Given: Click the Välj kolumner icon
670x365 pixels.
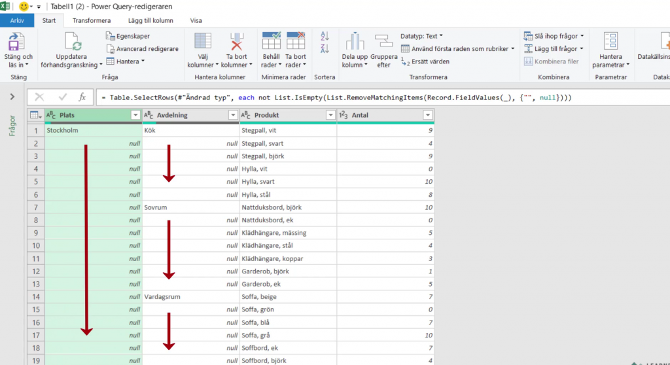Looking at the screenshot, I should 203,41.
